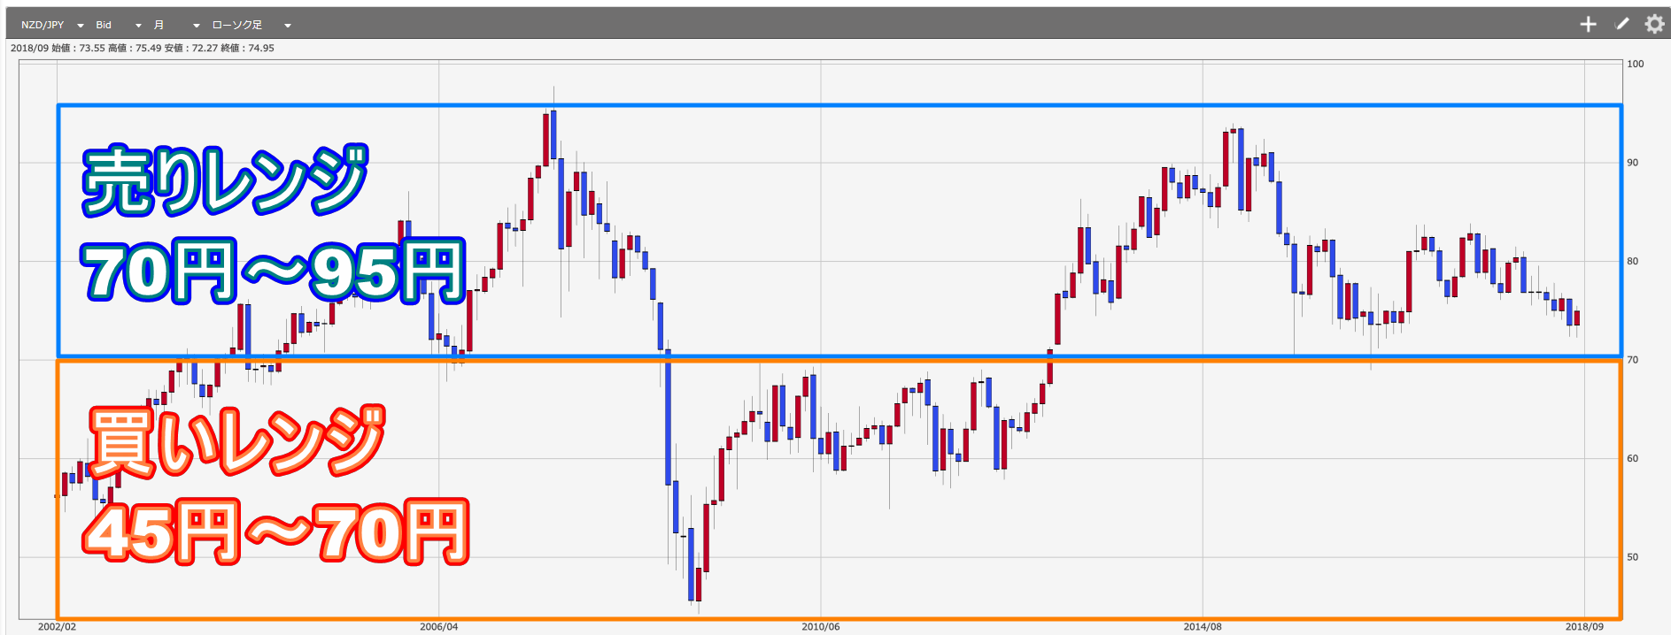Viewport: 1671px width, 635px height.
Task: Click the plus add-indicator icon
Action: [x=1588, y=25]
